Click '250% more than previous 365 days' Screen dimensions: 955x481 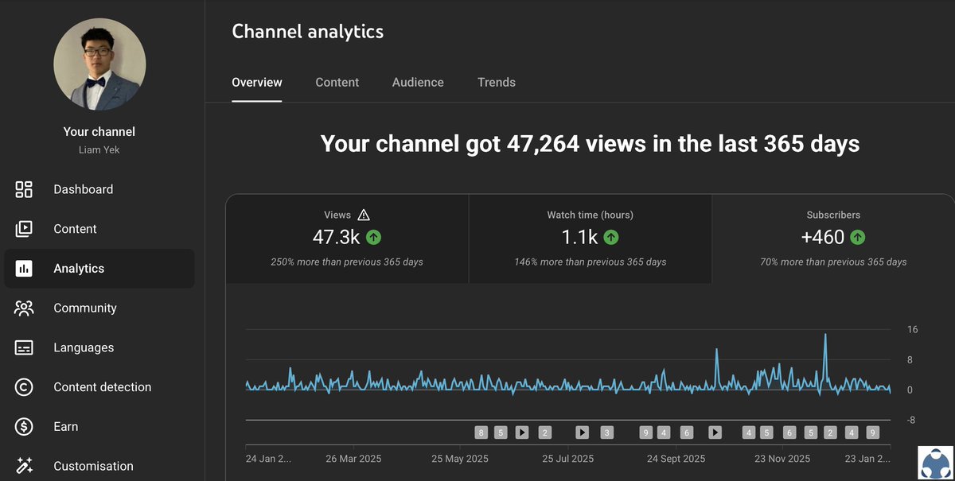pyautogui.click(x=347, y=262)
